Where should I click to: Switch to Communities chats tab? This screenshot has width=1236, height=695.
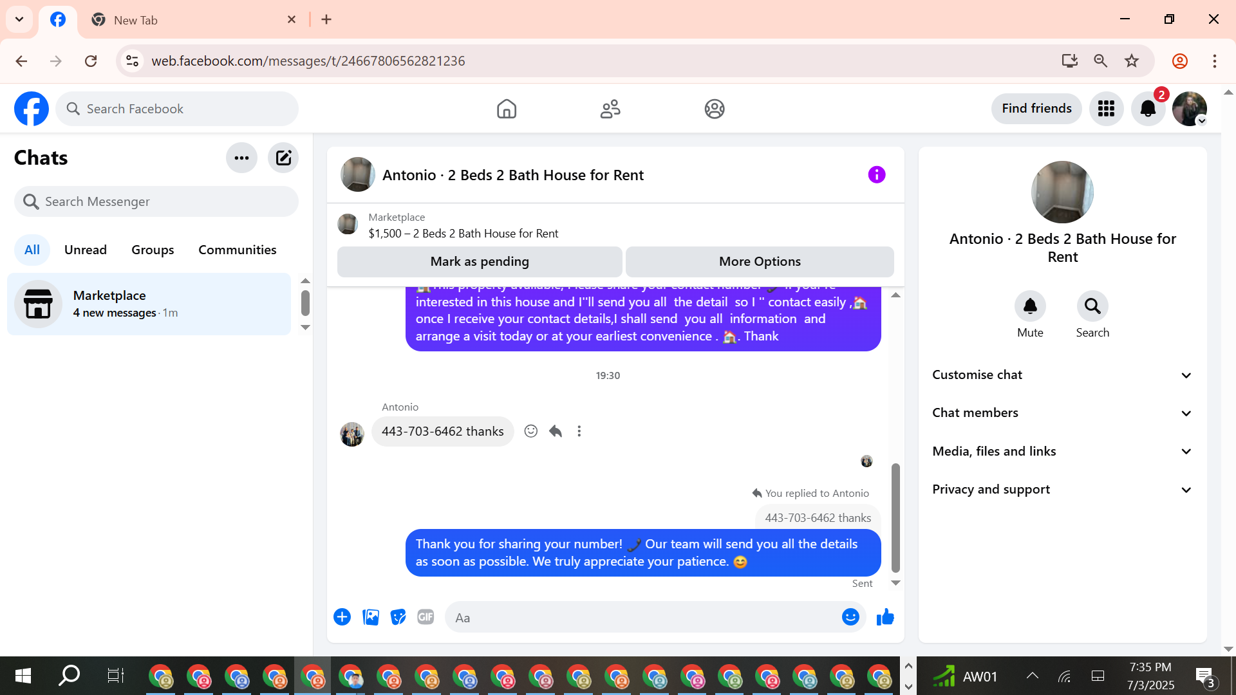pos(237,250)
